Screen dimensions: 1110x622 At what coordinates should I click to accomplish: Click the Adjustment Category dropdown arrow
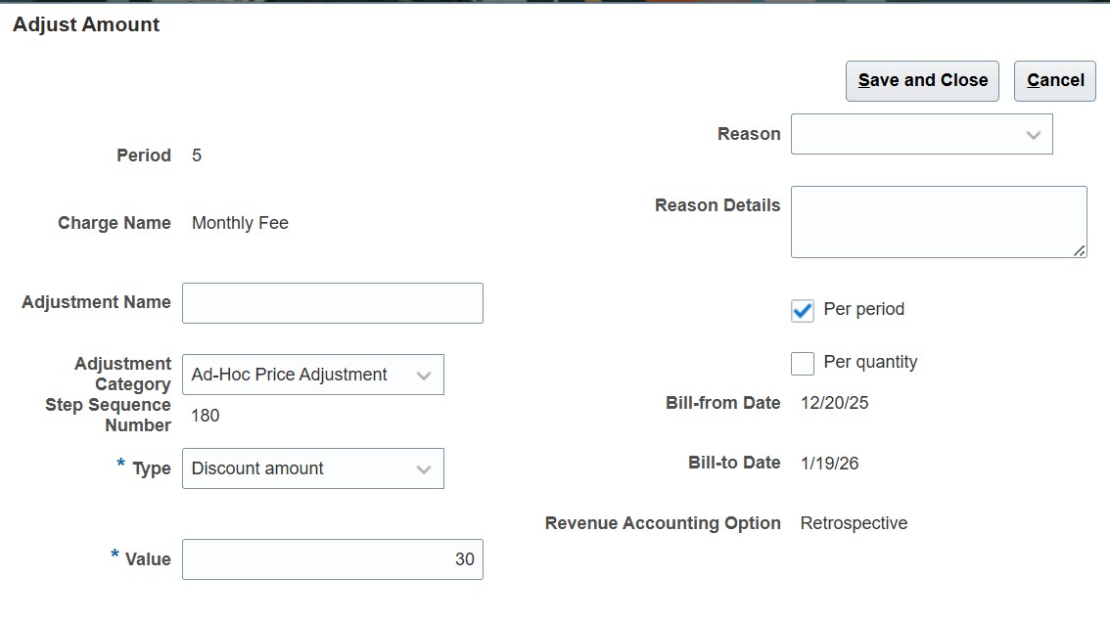point(425,375)
